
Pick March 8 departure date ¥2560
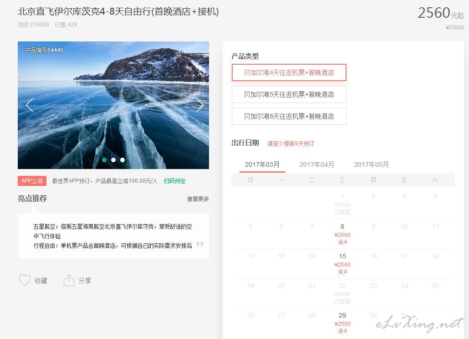click(342, 234)
